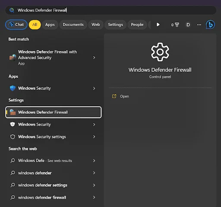The height and width of the screenshot is (207, 221).
Task: Click the rewards trophy icon
Action: 177,25
